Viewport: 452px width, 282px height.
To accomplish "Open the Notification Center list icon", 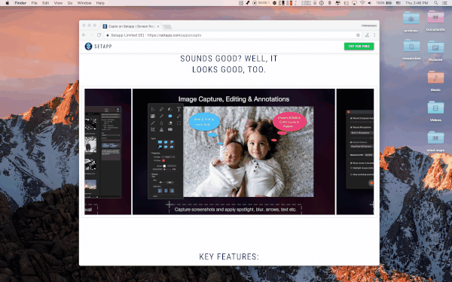I will pyautogui.click(x=444, y=3).
